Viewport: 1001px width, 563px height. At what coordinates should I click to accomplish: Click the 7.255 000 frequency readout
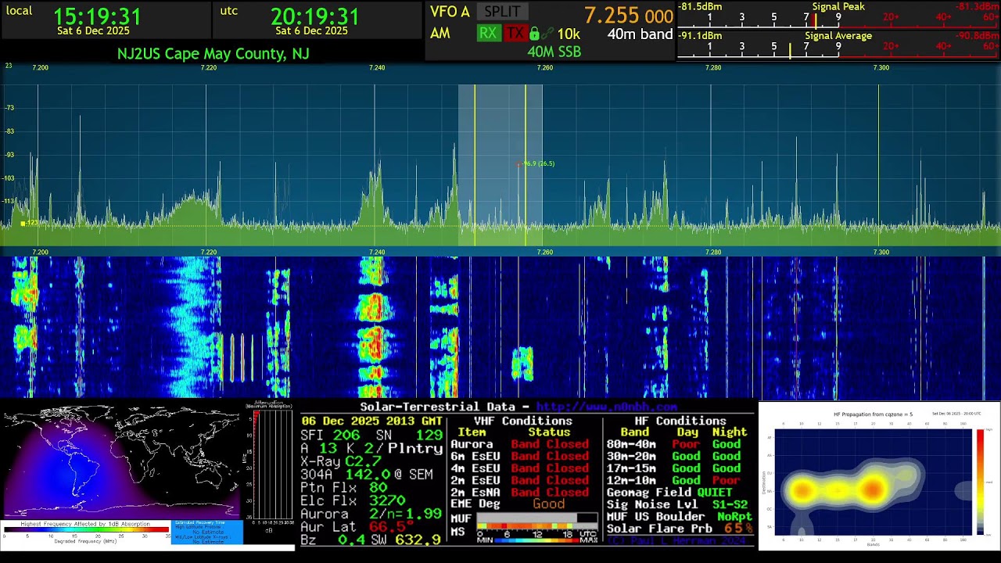tap(628, 16)
